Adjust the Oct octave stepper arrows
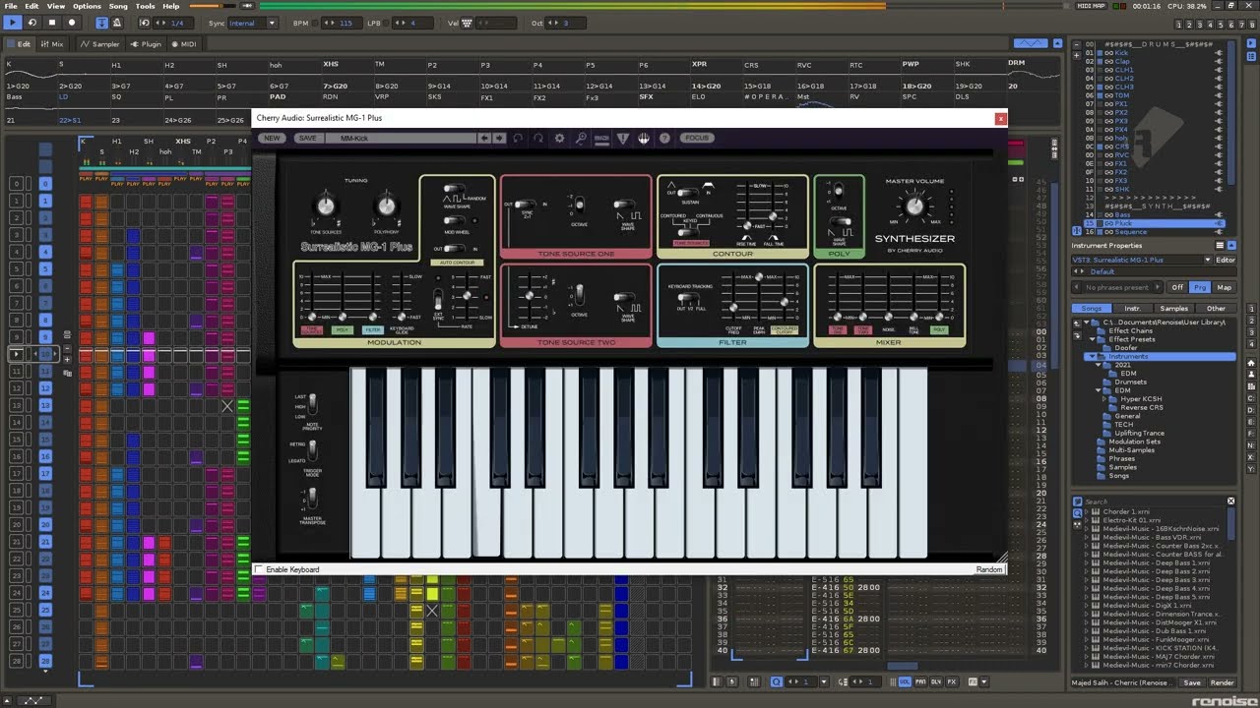Viewport: 1260px width, 708px height. click(552, 23)
